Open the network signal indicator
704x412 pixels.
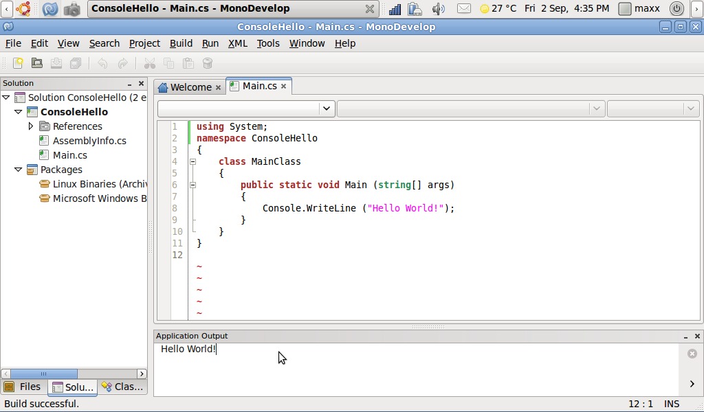tap(395, 8)
